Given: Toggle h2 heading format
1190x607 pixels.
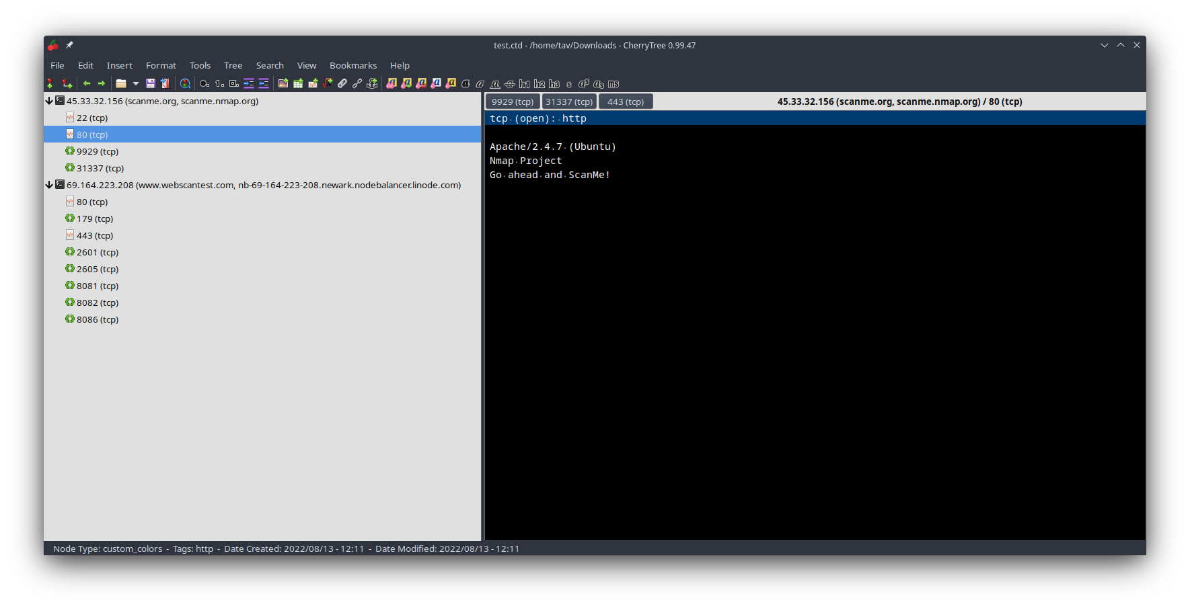Looking at the screenshot, I should 540,84.
